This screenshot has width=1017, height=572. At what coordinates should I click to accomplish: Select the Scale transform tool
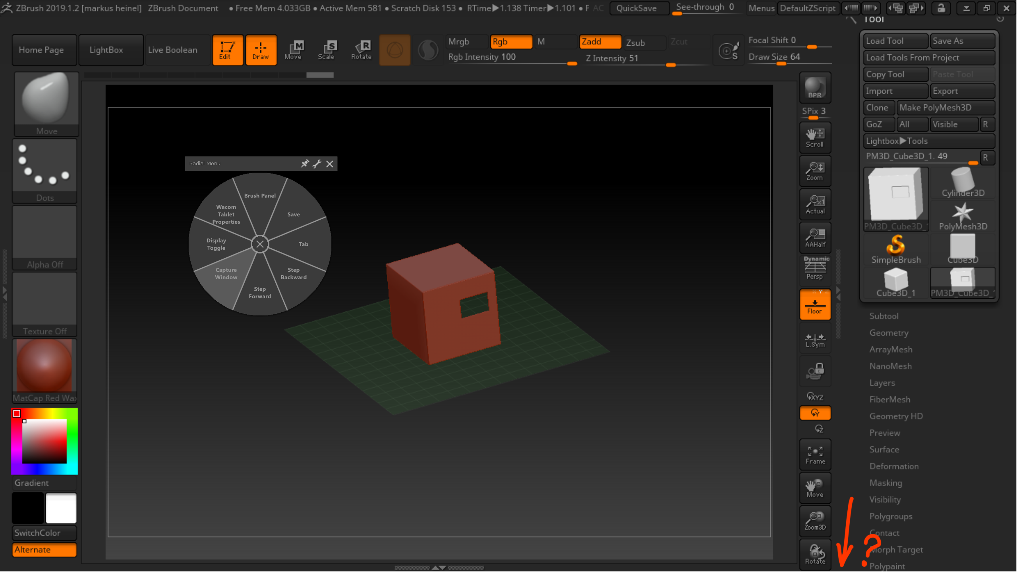pyautogui.click(x=326, y=50)
